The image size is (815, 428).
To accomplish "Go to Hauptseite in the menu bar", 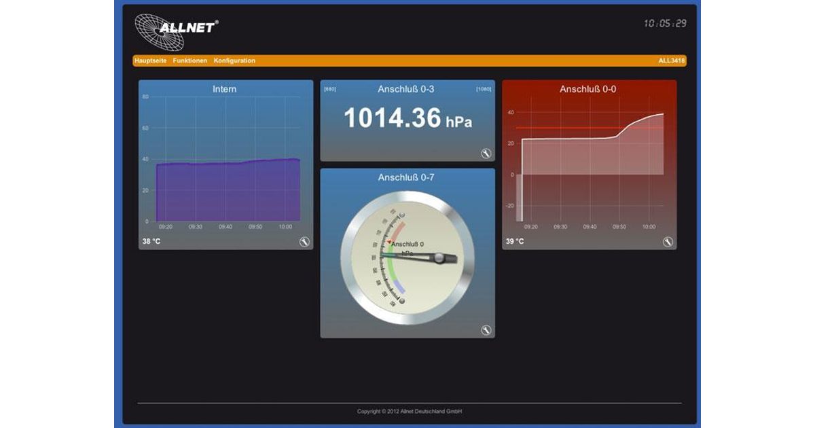I will point(150,60).
